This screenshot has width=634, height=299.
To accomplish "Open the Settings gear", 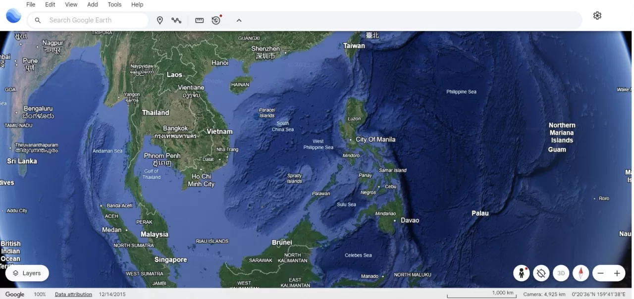I will 597,15.
